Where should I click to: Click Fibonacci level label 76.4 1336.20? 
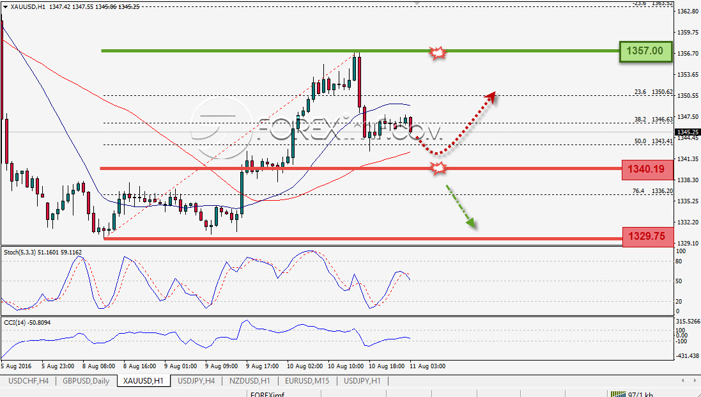click(652, 191)
